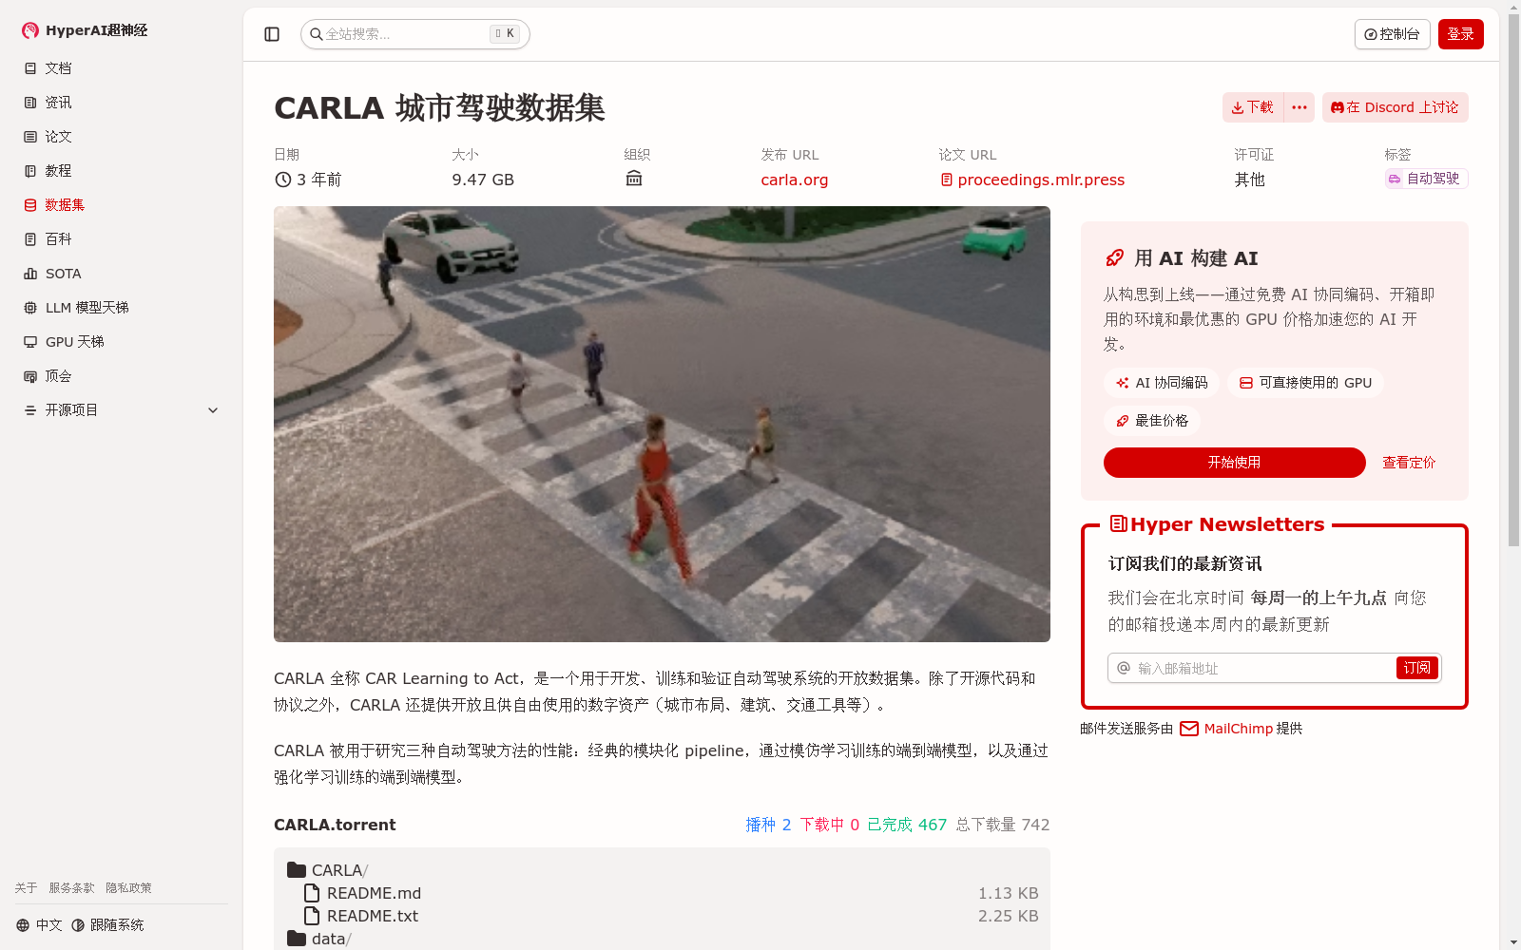Click the 最佳价格 chip

(x=1152, y=421)
